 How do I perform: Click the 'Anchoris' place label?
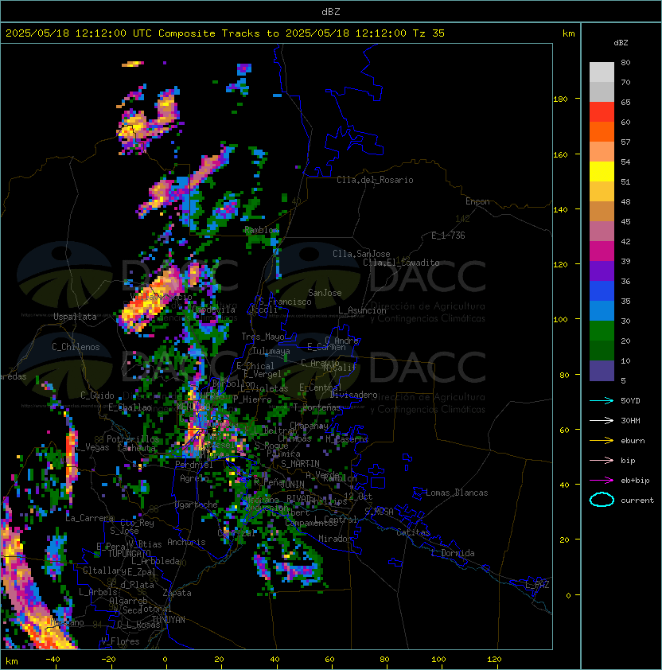186,542
